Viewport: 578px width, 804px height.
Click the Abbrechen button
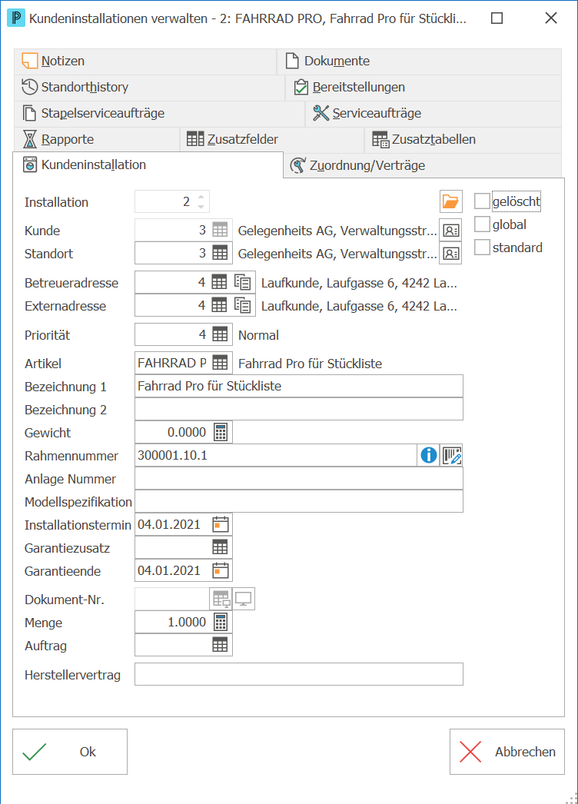(x=507, y=752)
